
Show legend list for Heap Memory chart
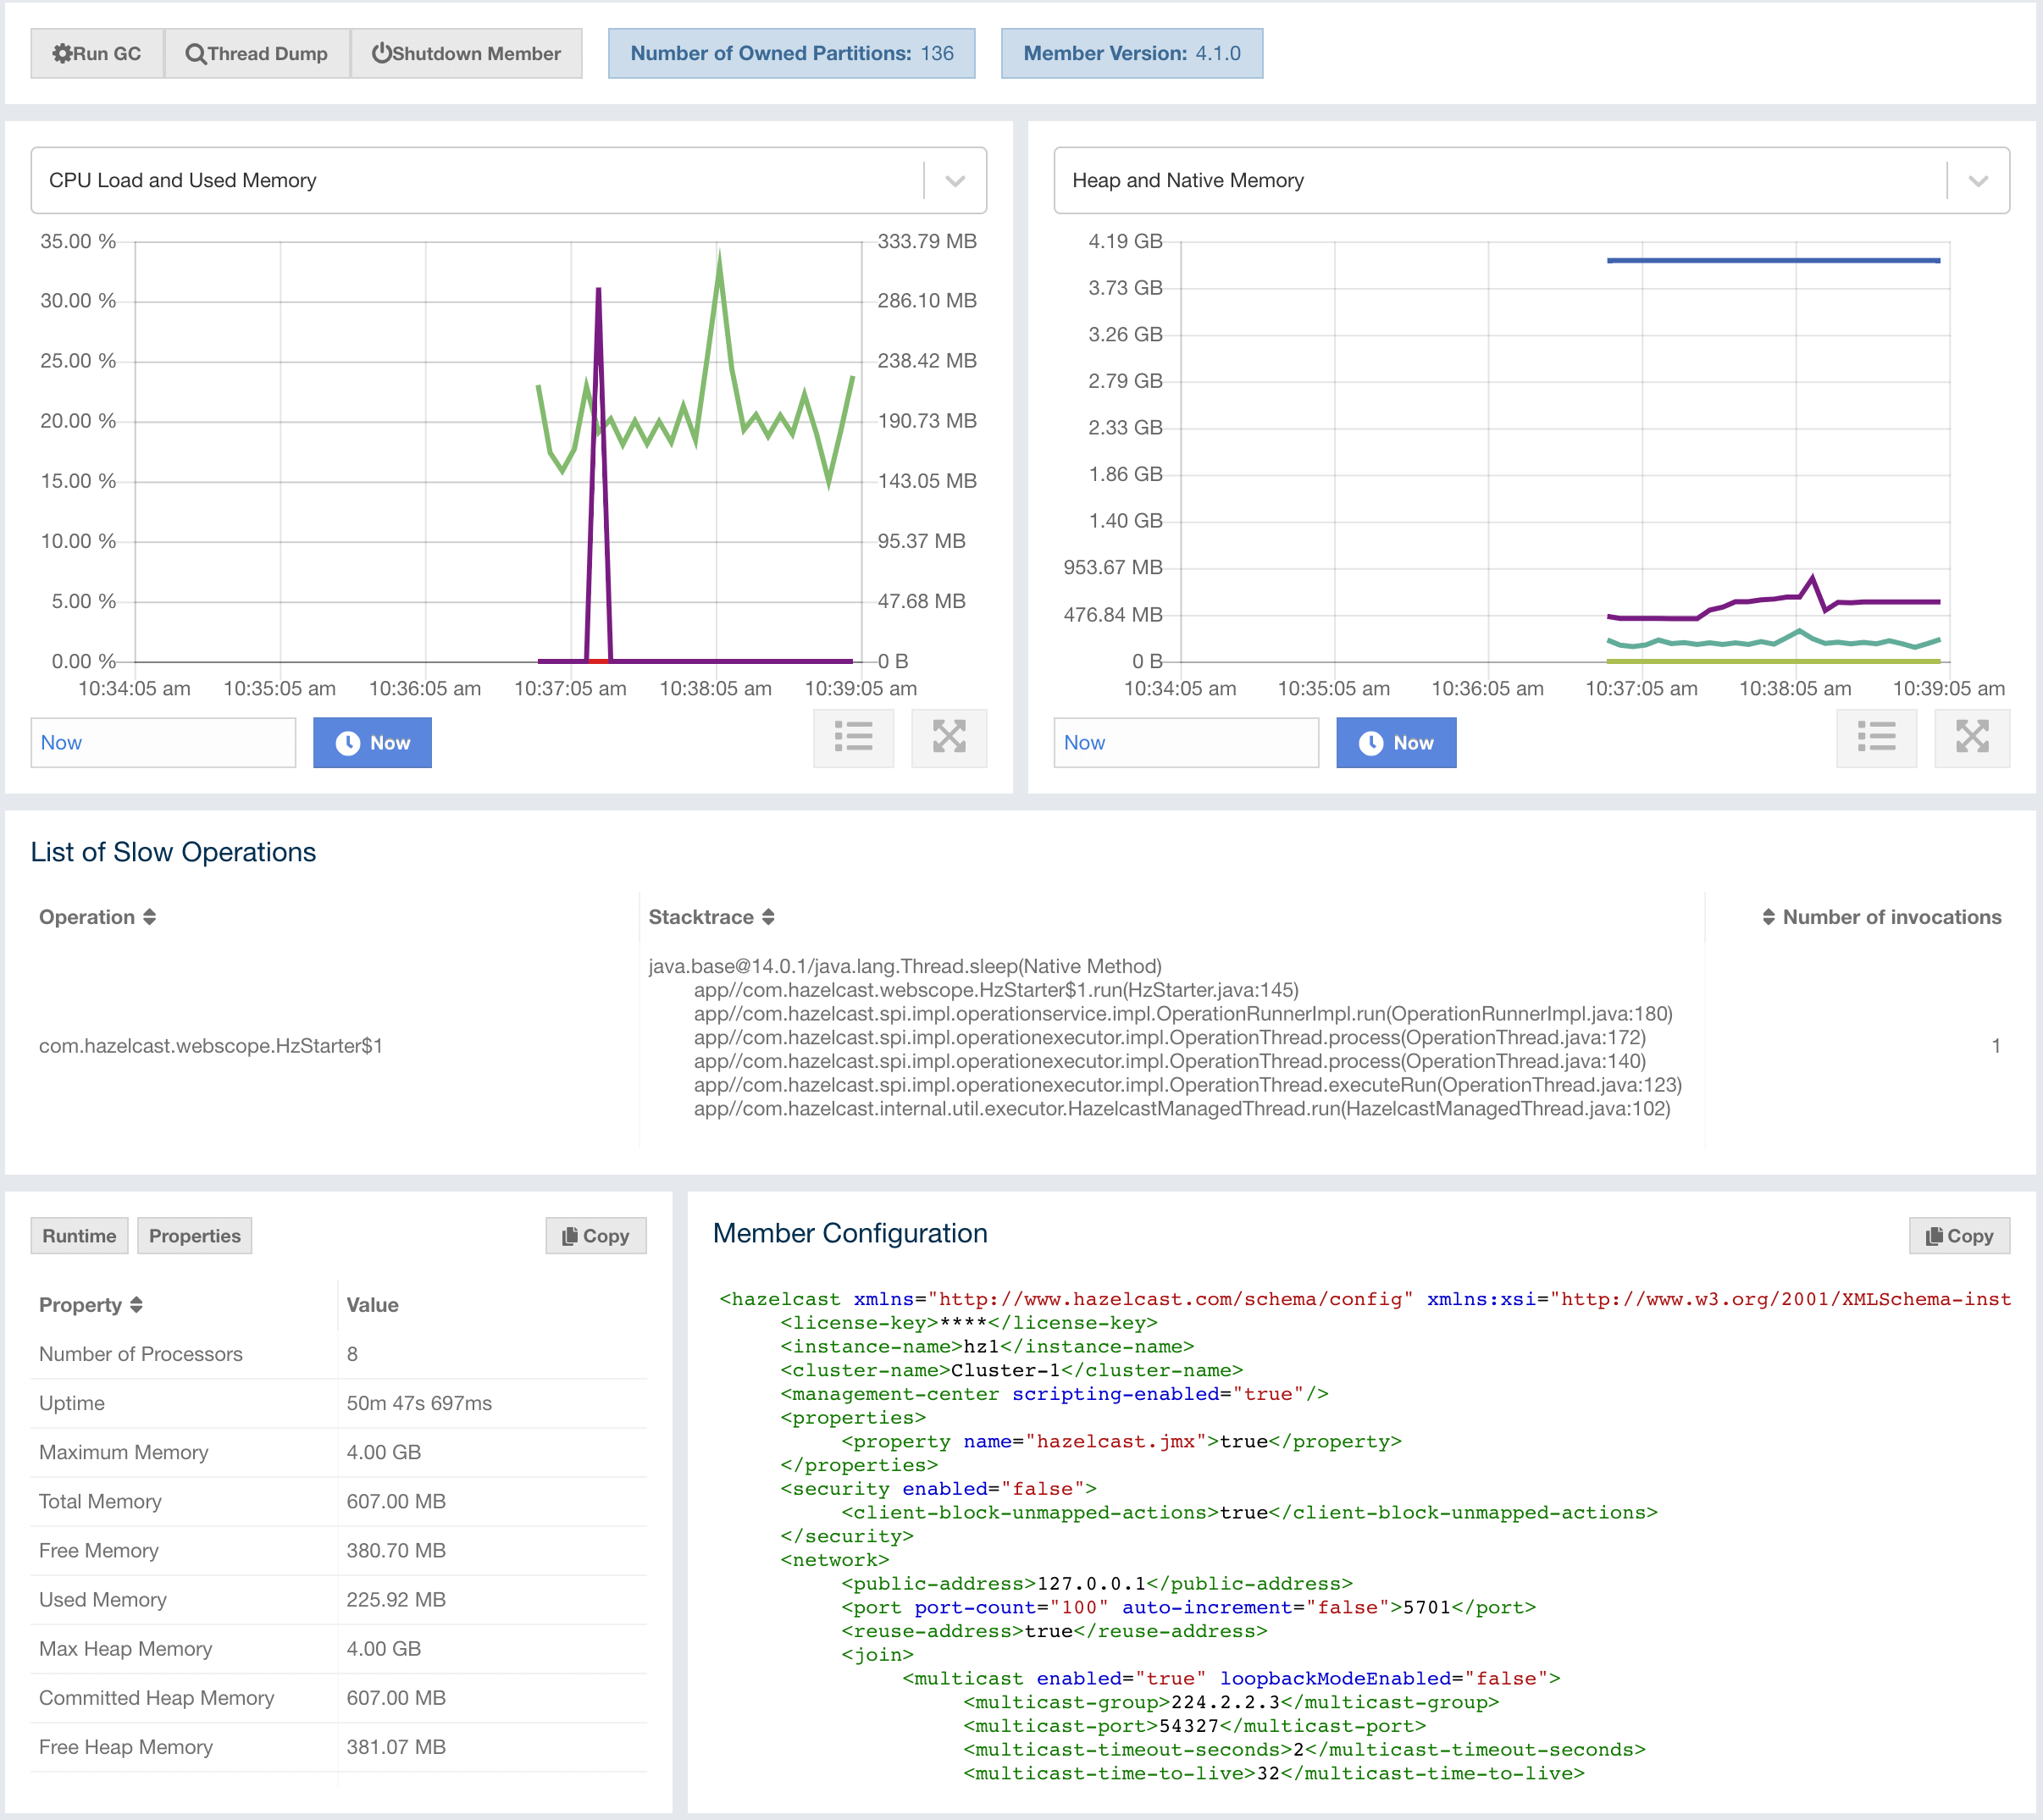[1876, 738]
